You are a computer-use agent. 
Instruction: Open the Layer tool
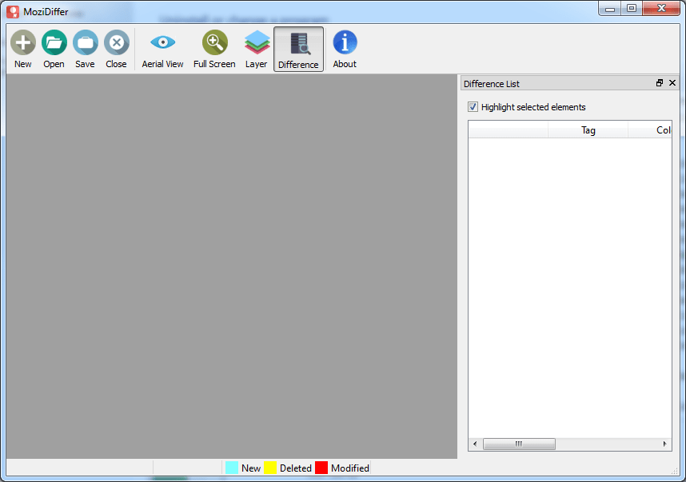point(257,42)
